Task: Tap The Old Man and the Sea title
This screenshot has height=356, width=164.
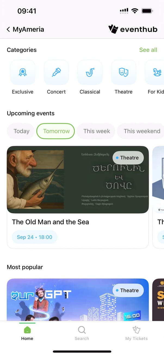Action: pos(51,222)
